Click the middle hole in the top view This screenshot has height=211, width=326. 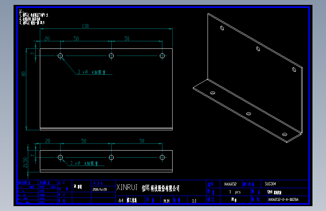[111, 56]
